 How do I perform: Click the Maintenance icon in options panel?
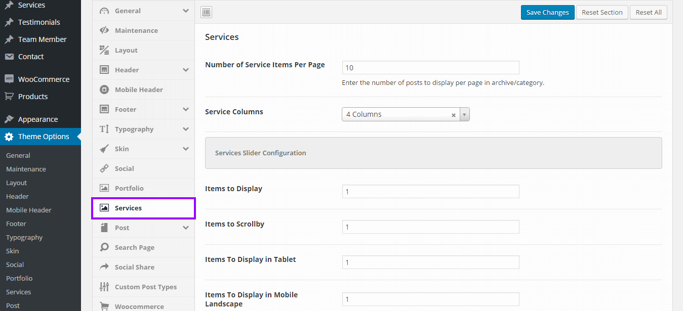[104, 30]
